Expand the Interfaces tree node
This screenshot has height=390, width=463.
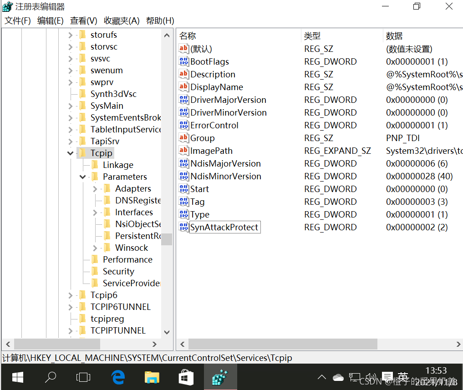95,212
